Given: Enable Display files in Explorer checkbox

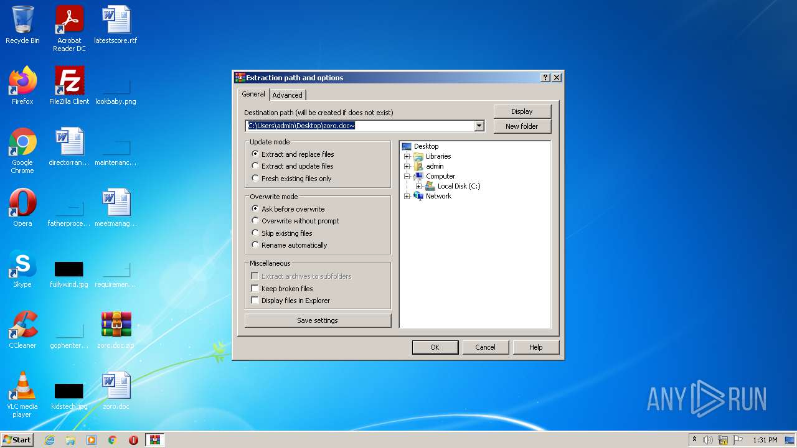Looking at the screenshot, I should click(255, 301).
